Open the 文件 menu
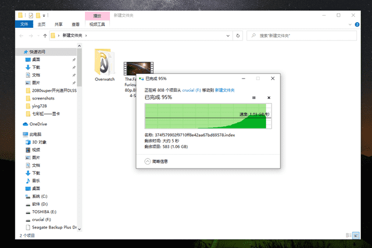 tap(24, 24)
